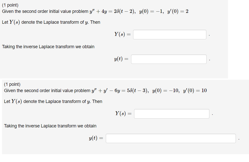Click the Y(s) answer box in problem one
Image resolution: width=249 pixels, height=162 pixels.
[x=169, y=34]
